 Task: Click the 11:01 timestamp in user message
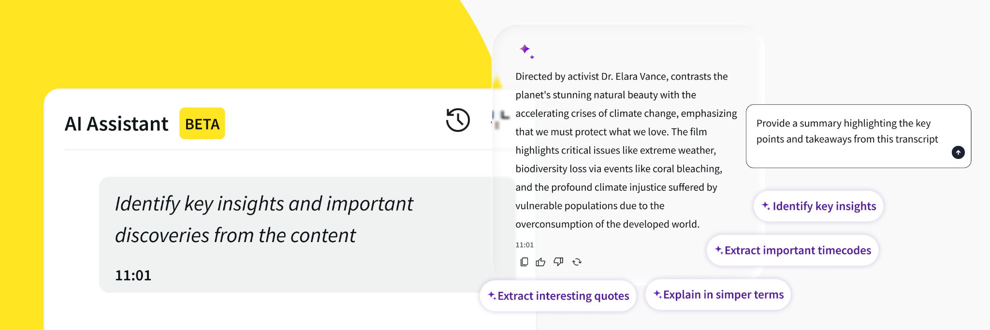point(133,275)
